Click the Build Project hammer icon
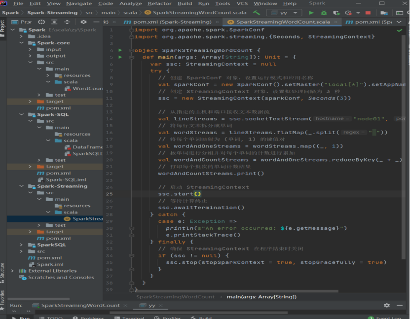 [257, 12]
